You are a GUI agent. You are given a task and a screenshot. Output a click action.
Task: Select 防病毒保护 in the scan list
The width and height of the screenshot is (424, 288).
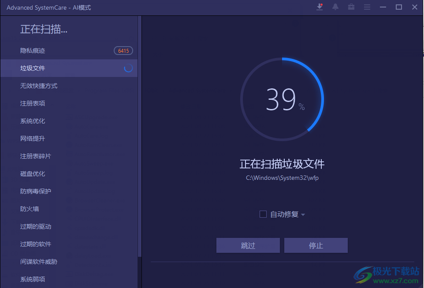pyautogui.click(x=69, y=191)
